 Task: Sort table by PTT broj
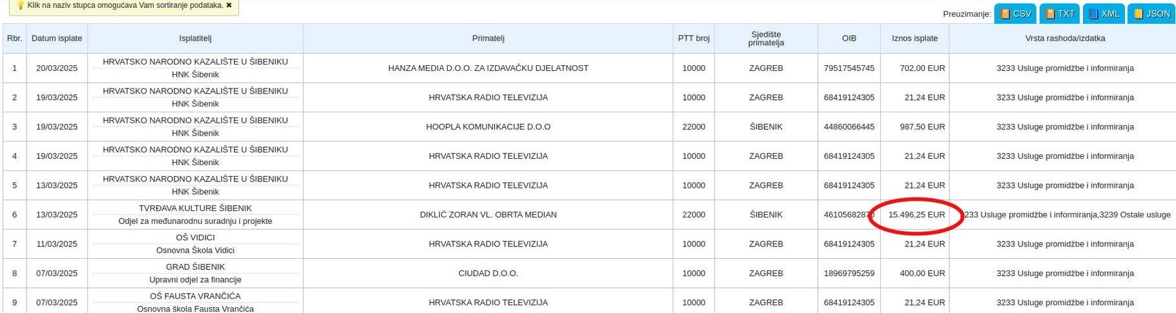693,39
